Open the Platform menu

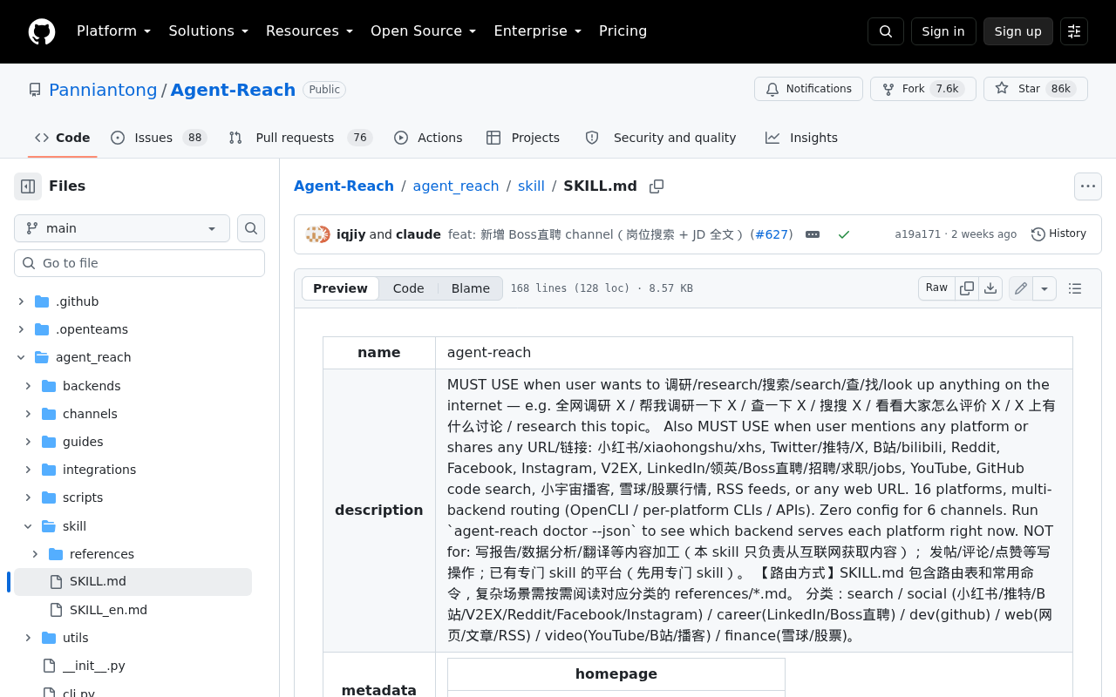(x=114, y=31)
